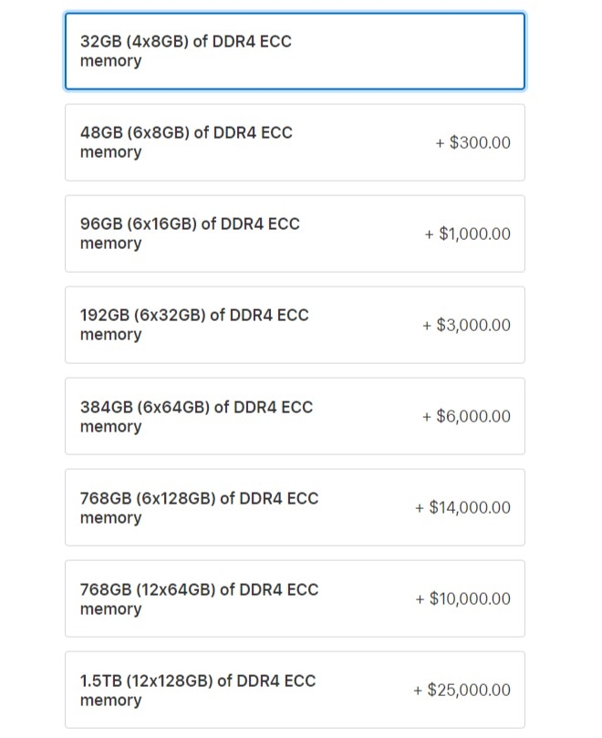Select the 32GB (4x8GB) memory option
The width and height of the screenshot is (602, 738).
pyautogui.click(x=295, y=51)
